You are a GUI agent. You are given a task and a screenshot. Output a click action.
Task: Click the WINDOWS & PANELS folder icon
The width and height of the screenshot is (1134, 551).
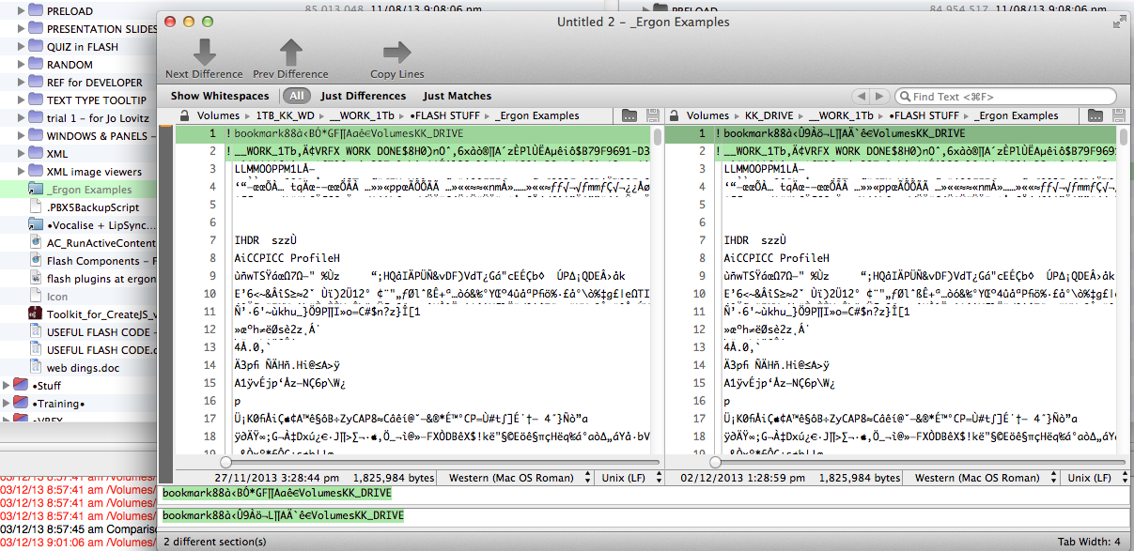36,136
